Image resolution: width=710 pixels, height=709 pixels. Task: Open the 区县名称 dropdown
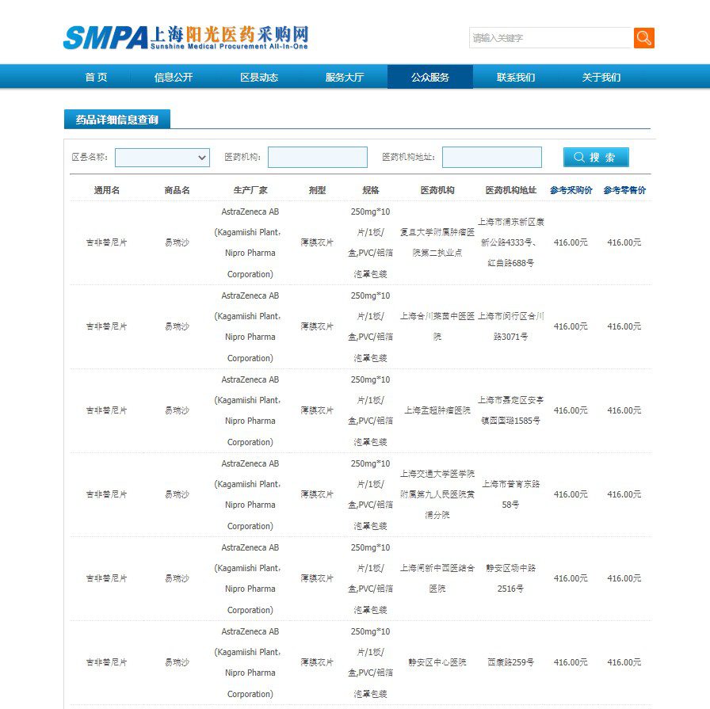[x=162, y=158]
